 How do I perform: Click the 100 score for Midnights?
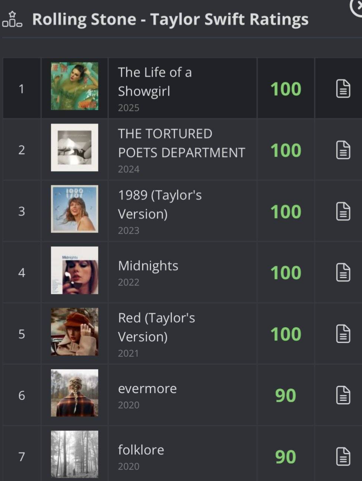[x=286, y=273]
